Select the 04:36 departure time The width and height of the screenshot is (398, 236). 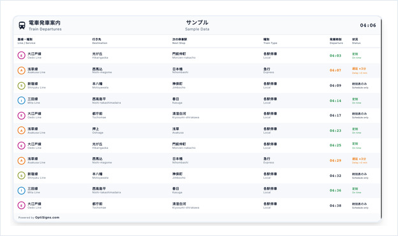pos(335,190)
